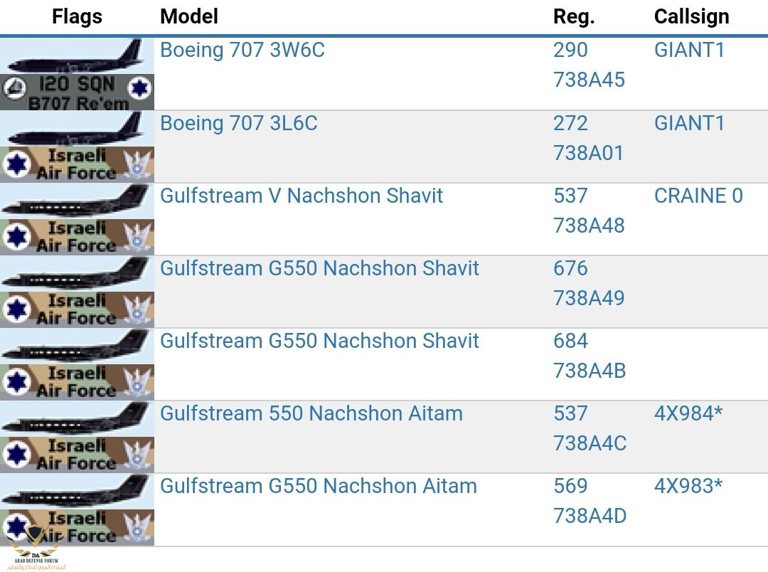Follow the Gulfstream V Nachshon Shavit link
768x572 pixels.
302,196
